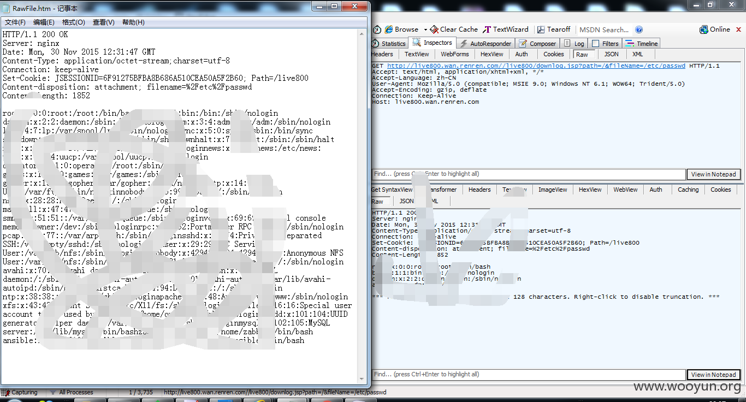This screenshot has width=746, height=402.
Task: Select the response Headers tab beside ImageView
Action: click(479, 190)
